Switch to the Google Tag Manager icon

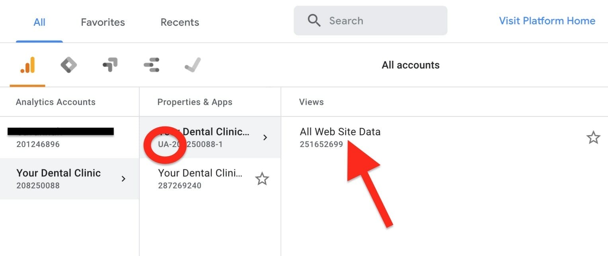pyautogui.click(x=110, y=65)
